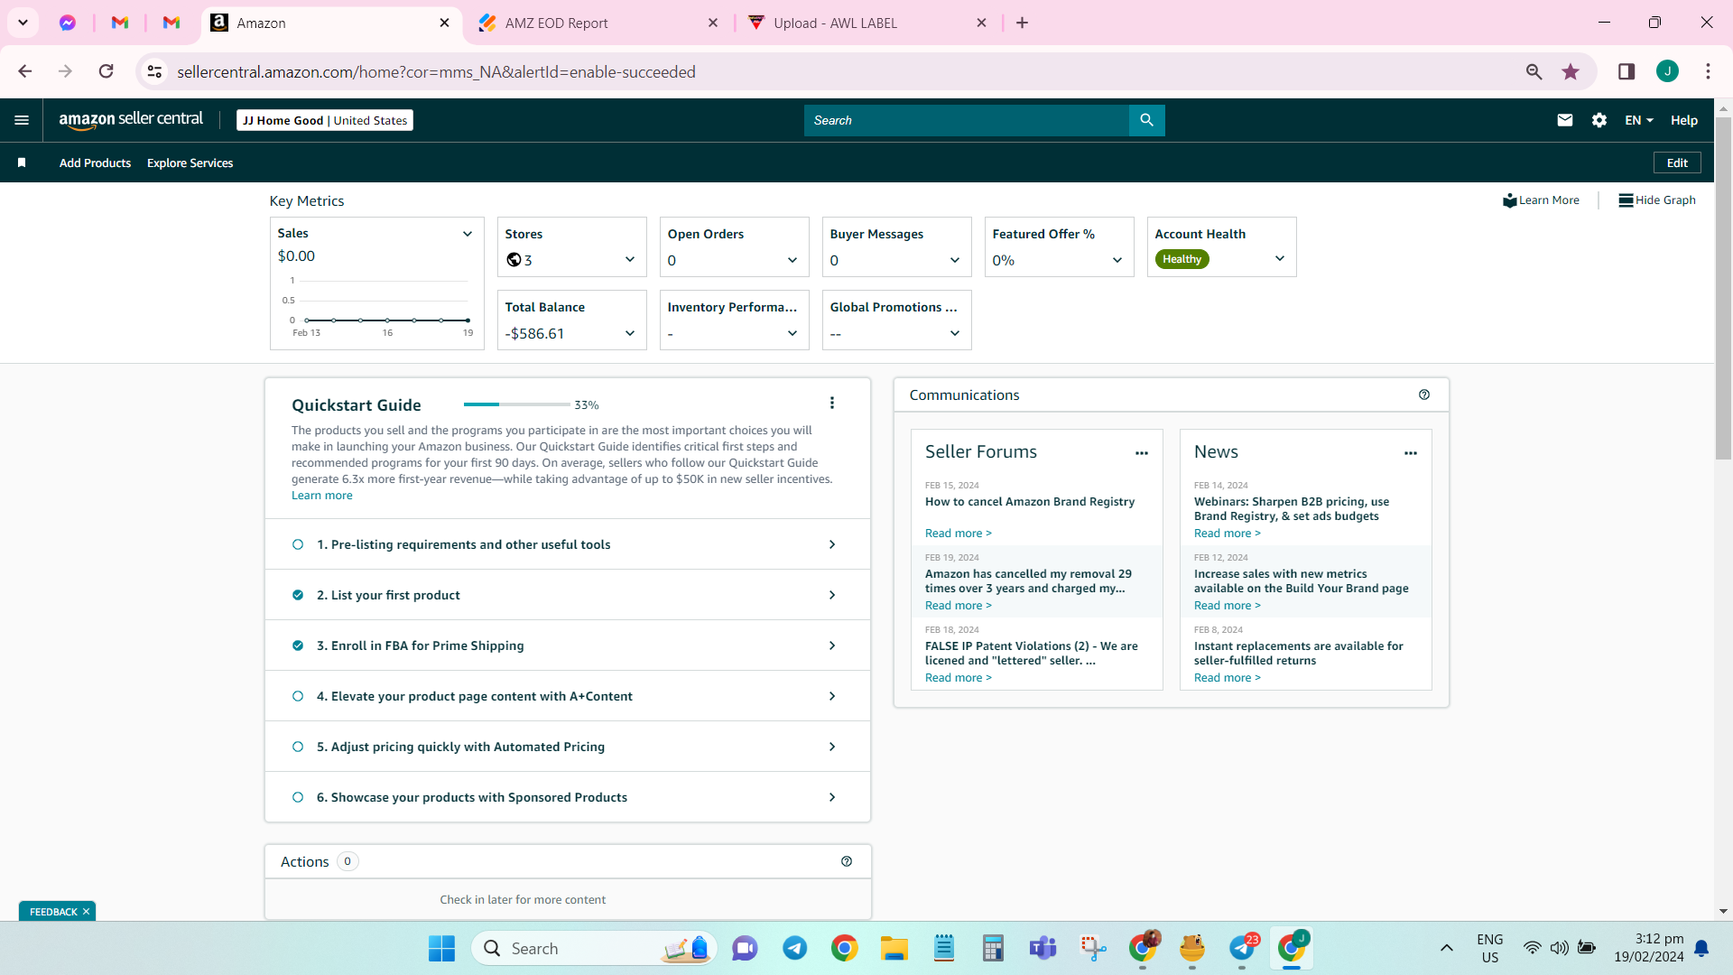Toggle step 3 Enroll in FBA checkmark
1733x975 pixels.
(x=298, y=645)
